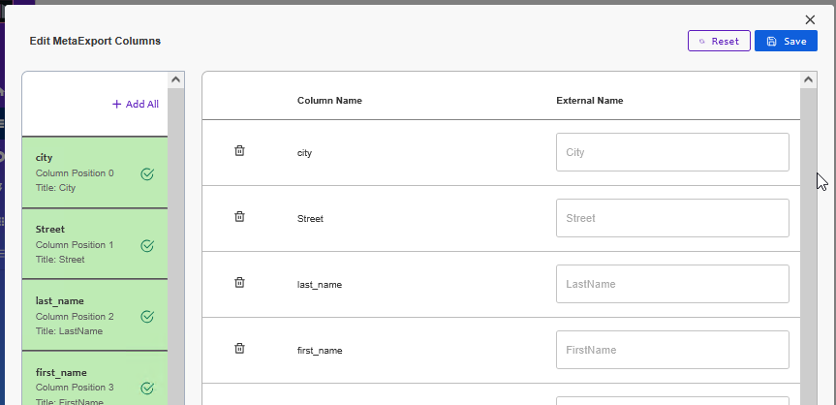The width and height of the screenshot is (836, 405).
Task: Select the FirstName external name input
Action: [x=672, y=350]
